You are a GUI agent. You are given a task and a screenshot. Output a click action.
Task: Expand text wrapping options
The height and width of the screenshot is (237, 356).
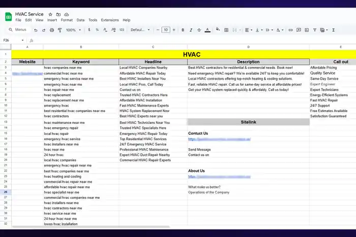(x=272, y=30)
